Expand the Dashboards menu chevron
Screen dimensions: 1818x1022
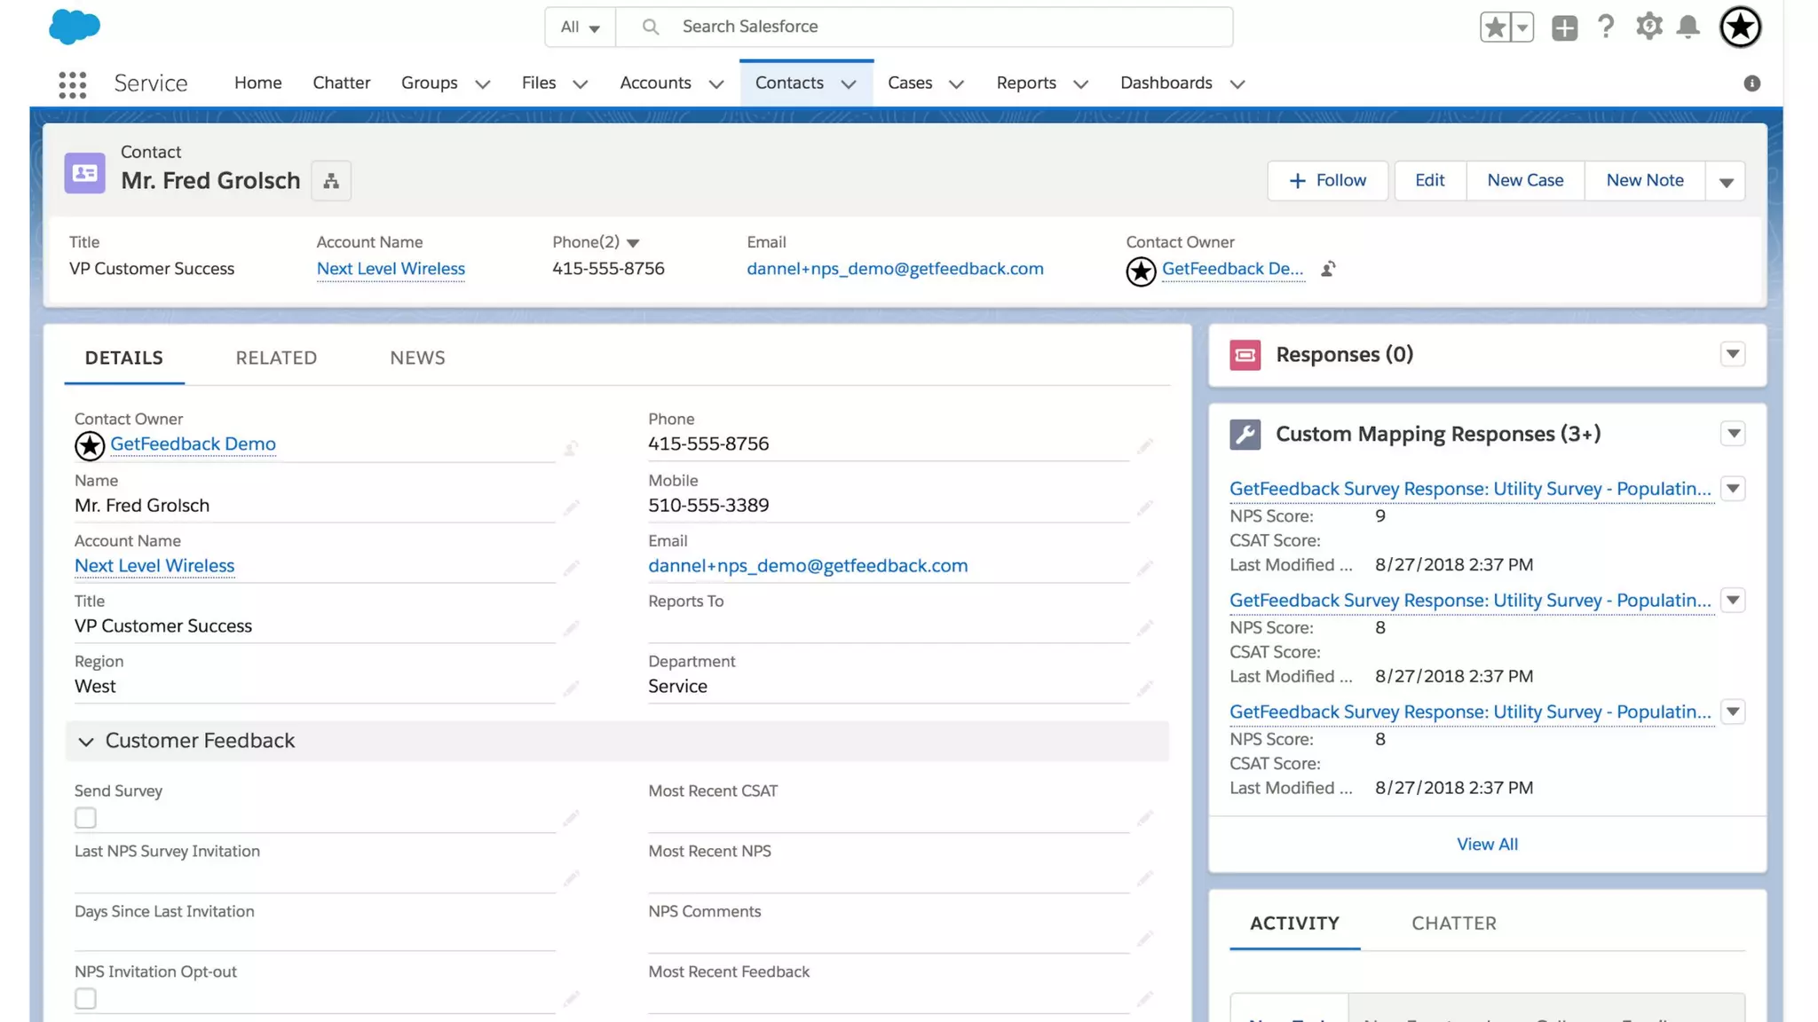click(1237, 84)
